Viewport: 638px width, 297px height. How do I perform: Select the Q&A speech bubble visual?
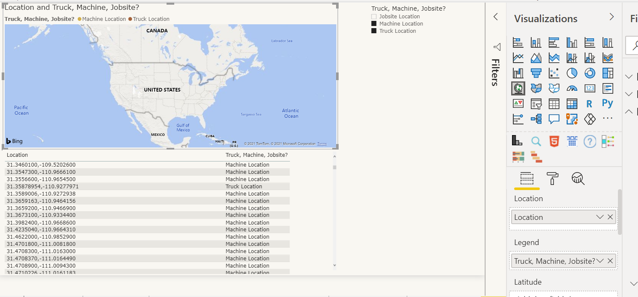tap(554, 119)
